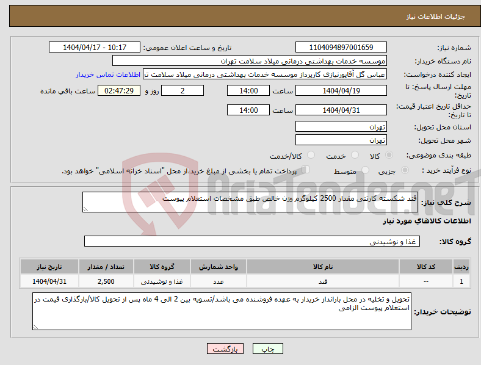
Task: Click the تعداد / مقدار column header
Action: tap(106, 267)
